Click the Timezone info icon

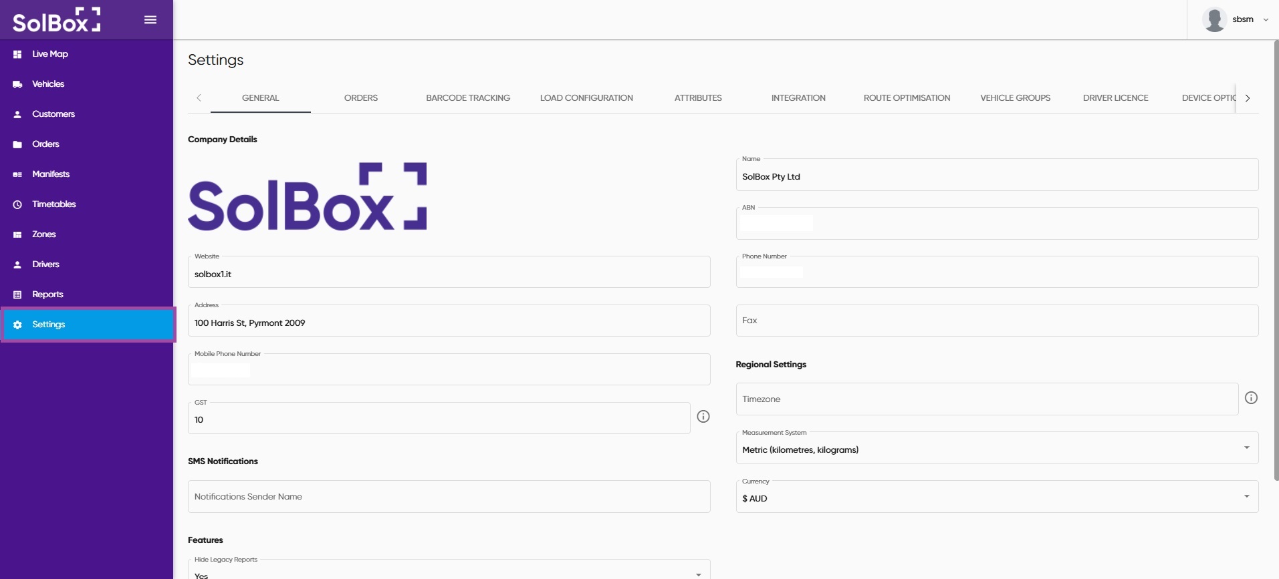click(x=1251, y=398)
